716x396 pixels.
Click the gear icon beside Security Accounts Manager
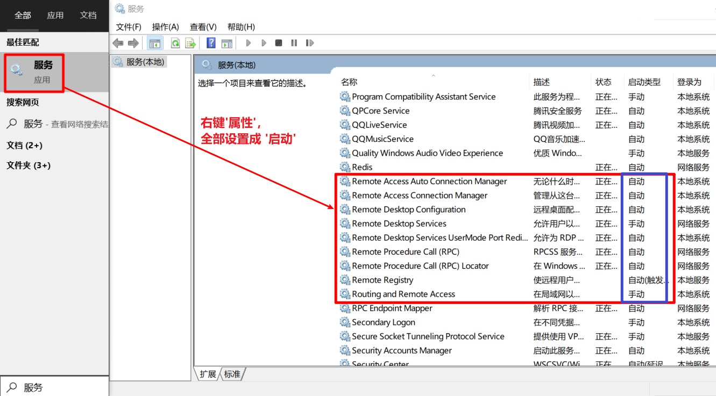[x=345, y=350]
